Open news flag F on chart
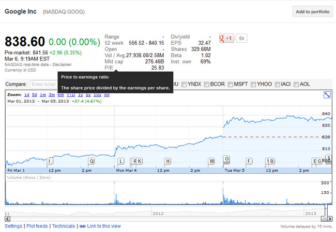 coord(249,161)
